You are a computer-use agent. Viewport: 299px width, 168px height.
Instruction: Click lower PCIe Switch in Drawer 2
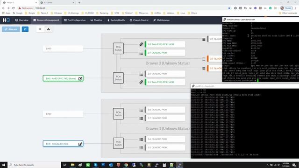tap(118, 78)
